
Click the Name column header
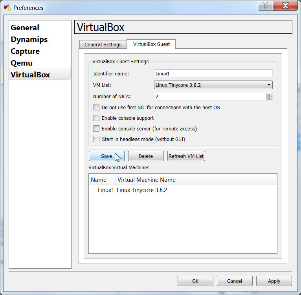point(102,180)
